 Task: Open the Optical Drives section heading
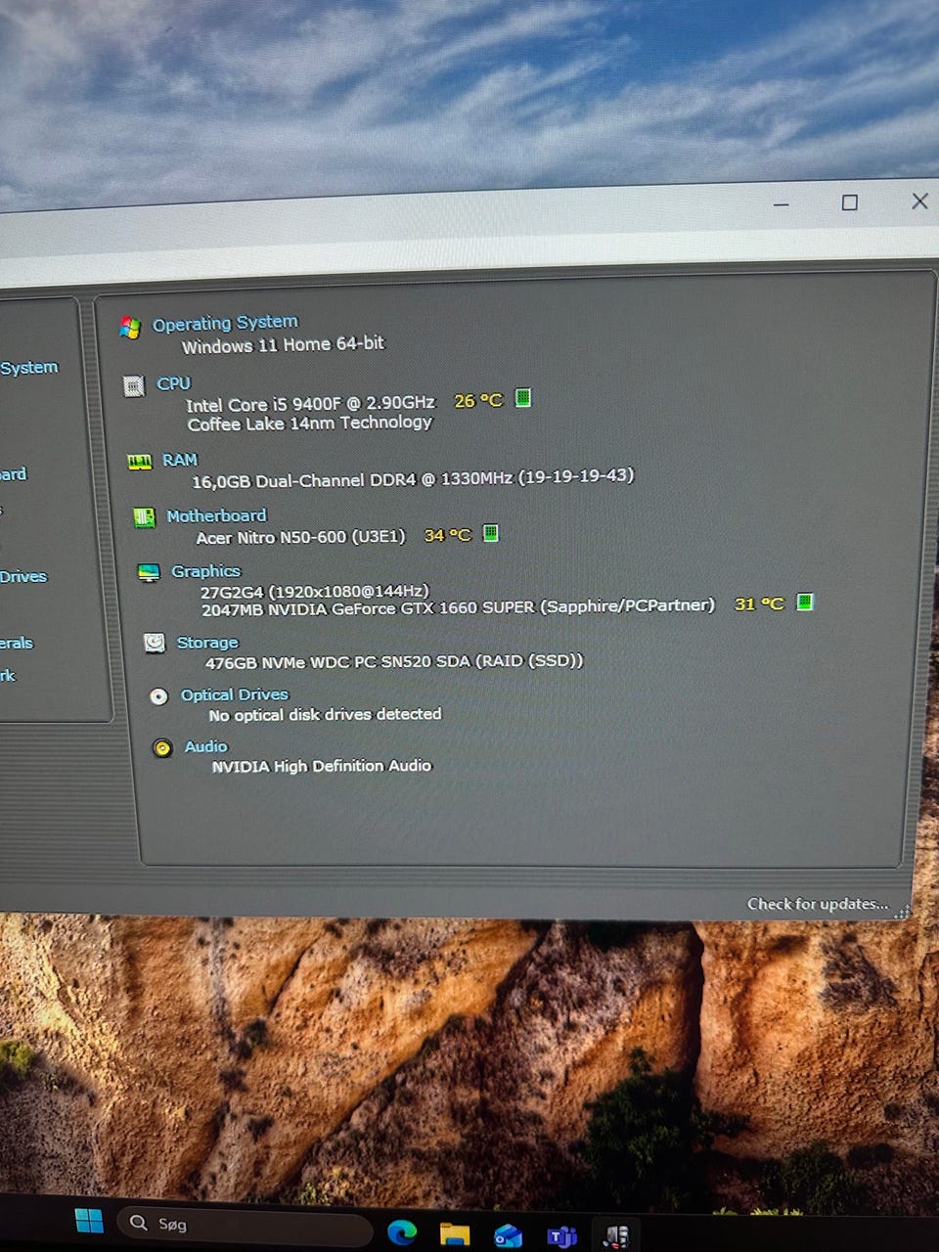pos(235,694)
